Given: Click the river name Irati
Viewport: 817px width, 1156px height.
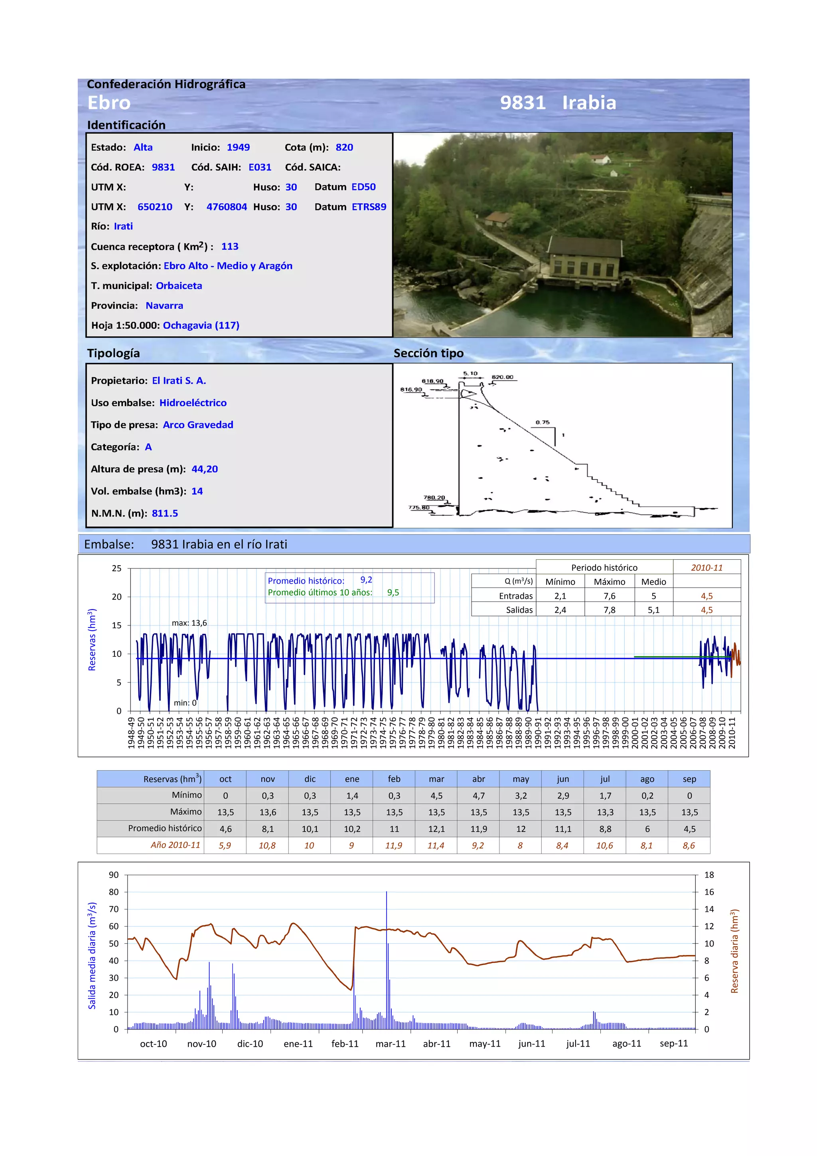Looking at the screenshot, I should [123, 227].
